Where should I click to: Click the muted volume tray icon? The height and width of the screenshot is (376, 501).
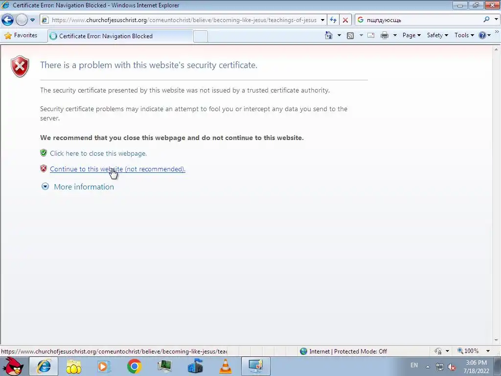tap(452, 367)
